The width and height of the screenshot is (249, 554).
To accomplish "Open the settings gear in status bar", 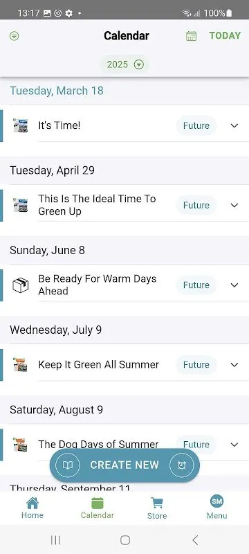I will [x=68, y=13].
